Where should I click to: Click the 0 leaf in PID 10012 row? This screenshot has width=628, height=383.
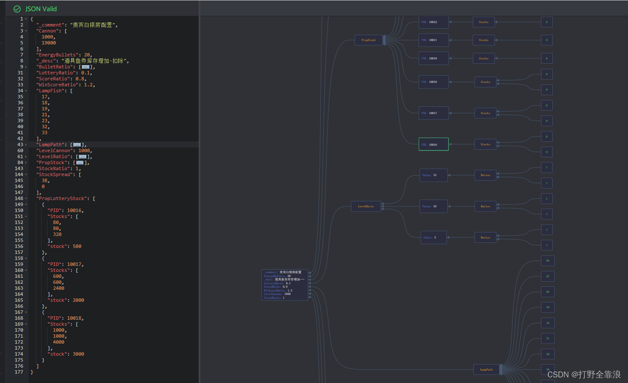click(547, 22)
